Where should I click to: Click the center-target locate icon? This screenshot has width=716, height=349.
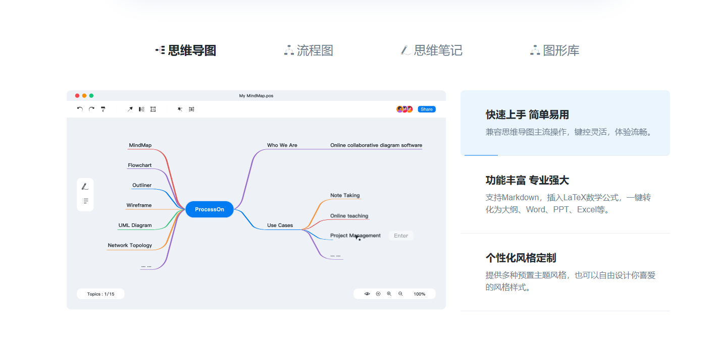click(x=378, y=294)
